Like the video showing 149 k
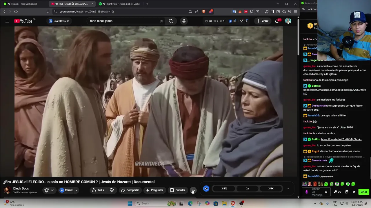 tap(98, 190)
